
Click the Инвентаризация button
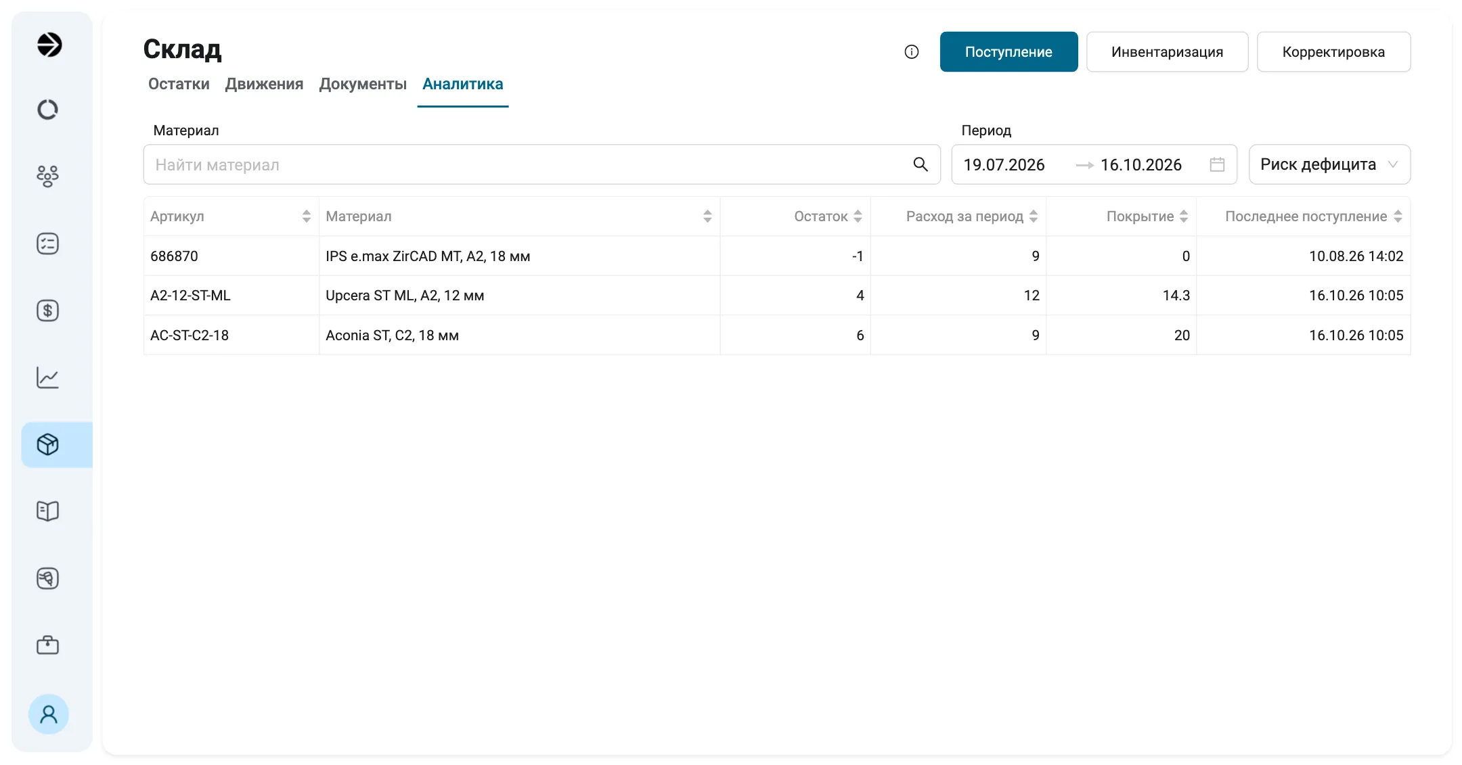pos(1167,52)
